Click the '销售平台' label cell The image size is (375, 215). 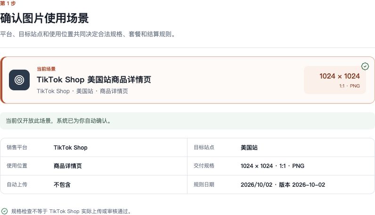[x=17, y=147]
